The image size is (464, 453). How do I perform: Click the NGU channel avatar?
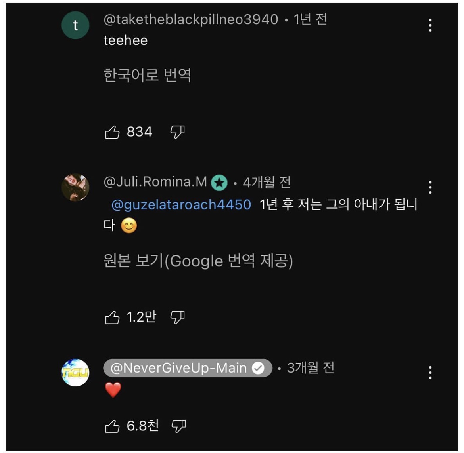(75, 373)
